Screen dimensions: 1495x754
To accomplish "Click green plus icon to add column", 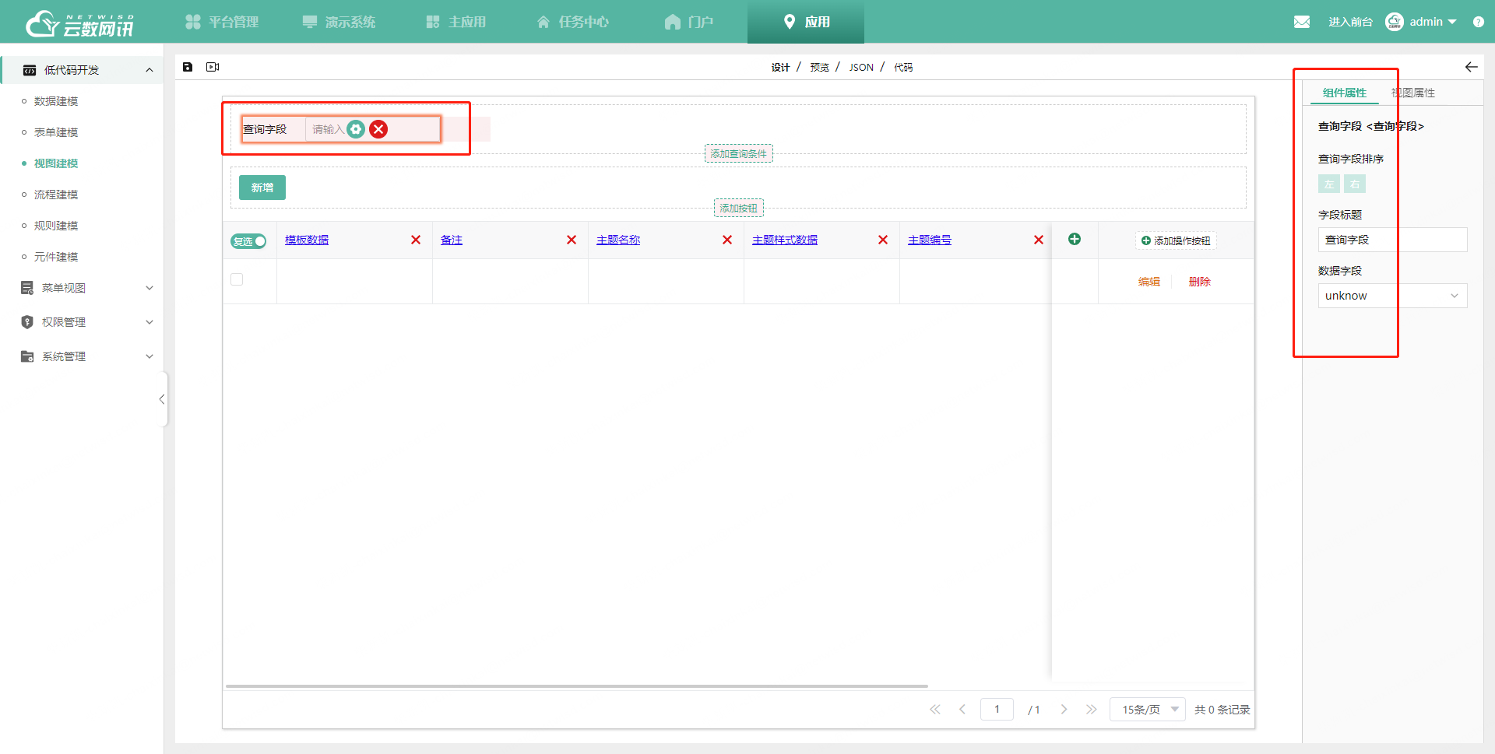I will point(1075,240).
